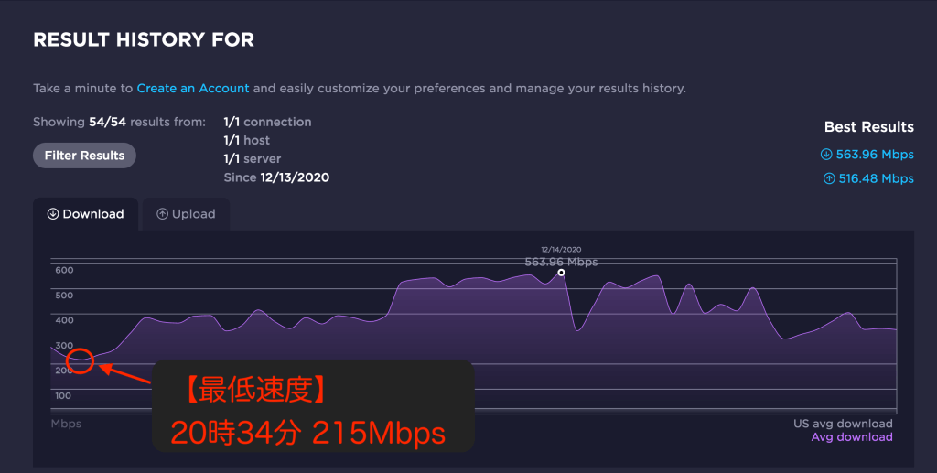Click the purple Avg download legend label
The height and width of the screenshot is (473, 937).
pos(851,437)
